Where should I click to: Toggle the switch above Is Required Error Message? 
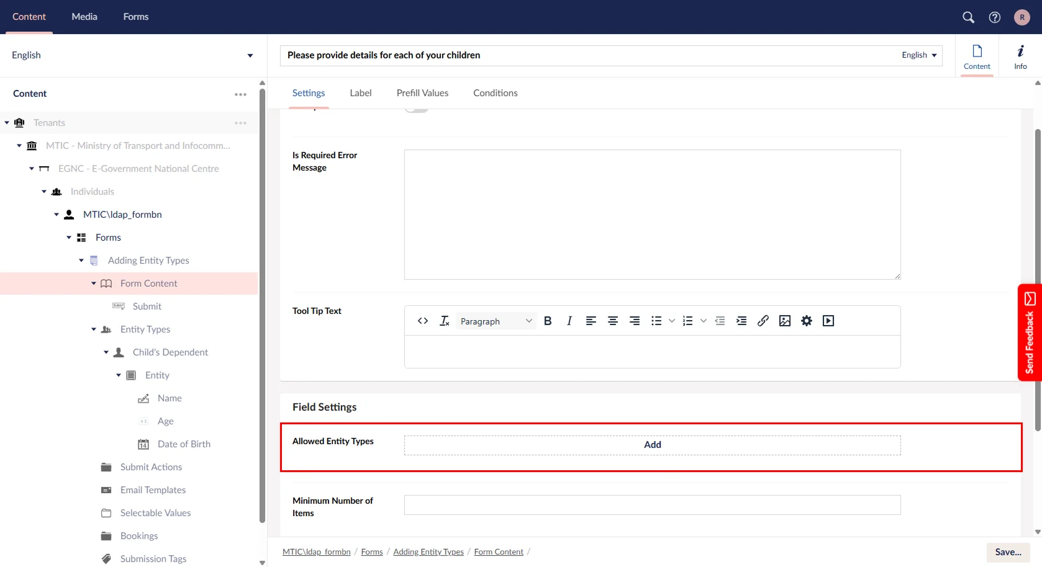(x=417, y=110)
